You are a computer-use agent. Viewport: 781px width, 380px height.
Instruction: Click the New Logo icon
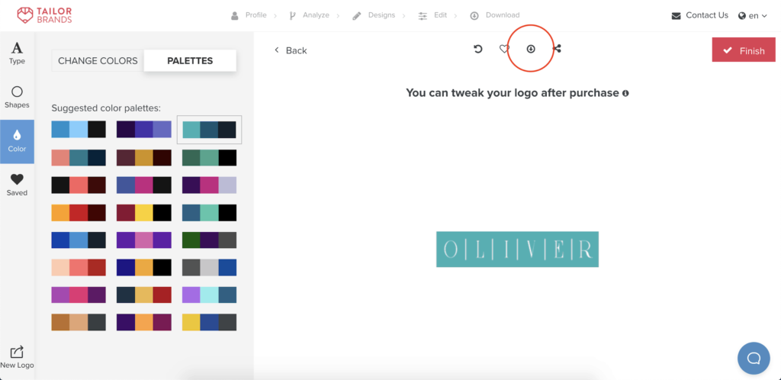pyautogui.click(x=17, y=357)
